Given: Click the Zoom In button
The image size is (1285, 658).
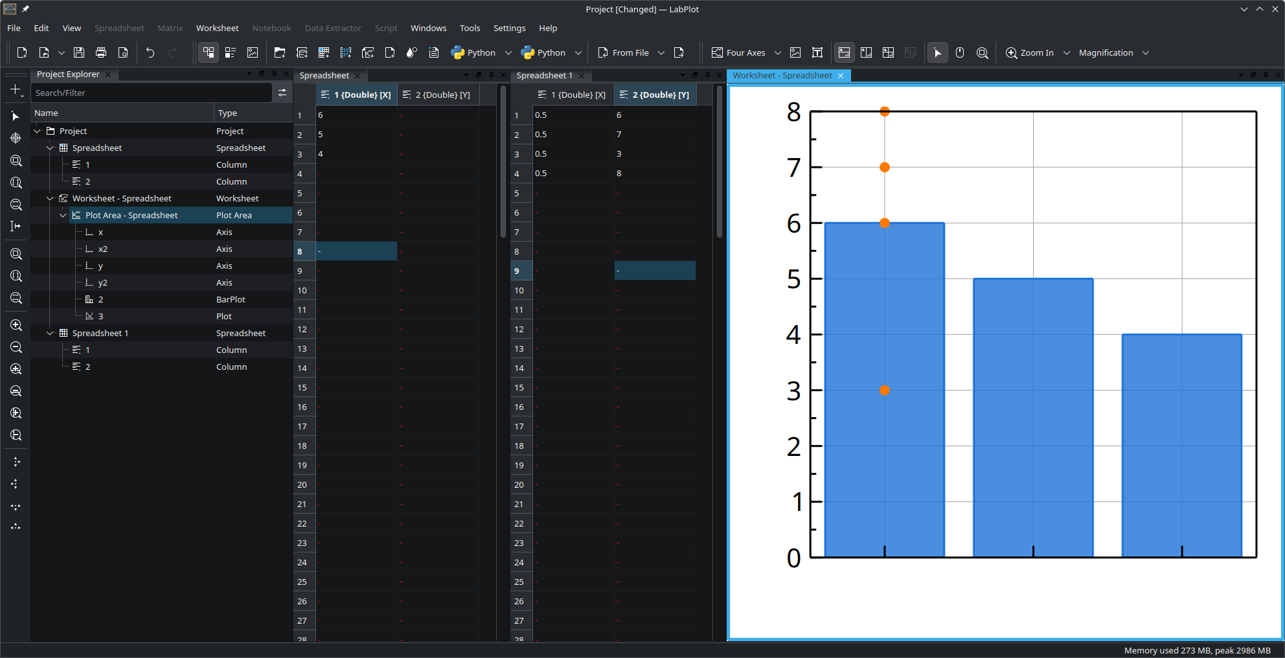Looking at the screenshot, I should [1030, 53].
